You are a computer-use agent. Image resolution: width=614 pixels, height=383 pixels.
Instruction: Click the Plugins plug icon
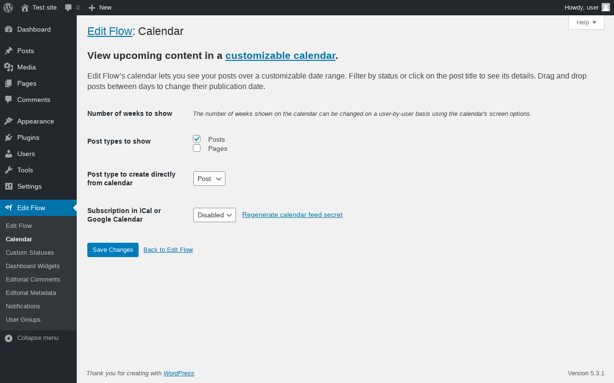[9, 137]
